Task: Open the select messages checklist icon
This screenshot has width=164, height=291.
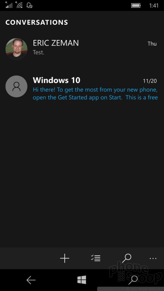Action: tap(96, 258)
